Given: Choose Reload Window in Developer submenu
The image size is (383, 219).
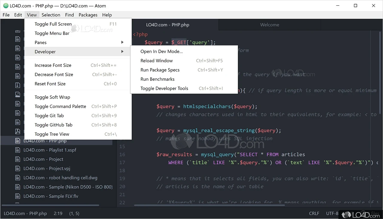Looking at the screenshot, I should 156,61.
